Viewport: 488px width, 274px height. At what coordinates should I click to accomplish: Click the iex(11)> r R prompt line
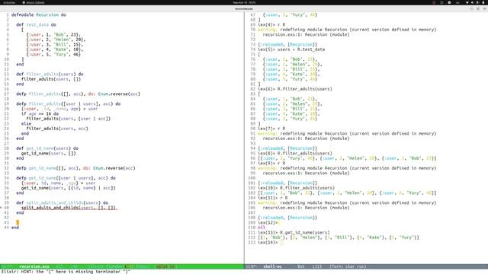(x=273, y=198)
